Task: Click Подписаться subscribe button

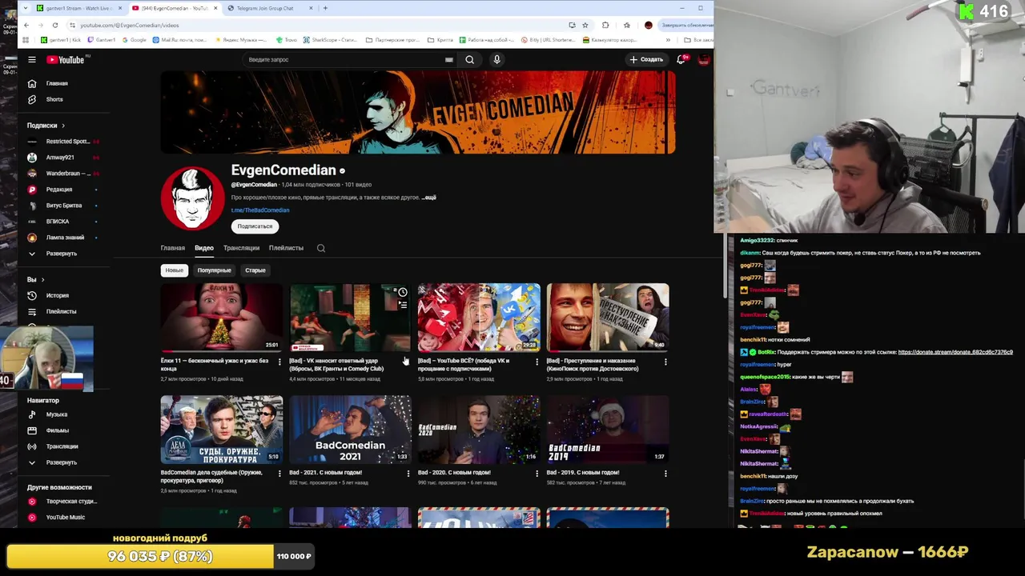Action: pyautogui.click(x=255, y=226)
